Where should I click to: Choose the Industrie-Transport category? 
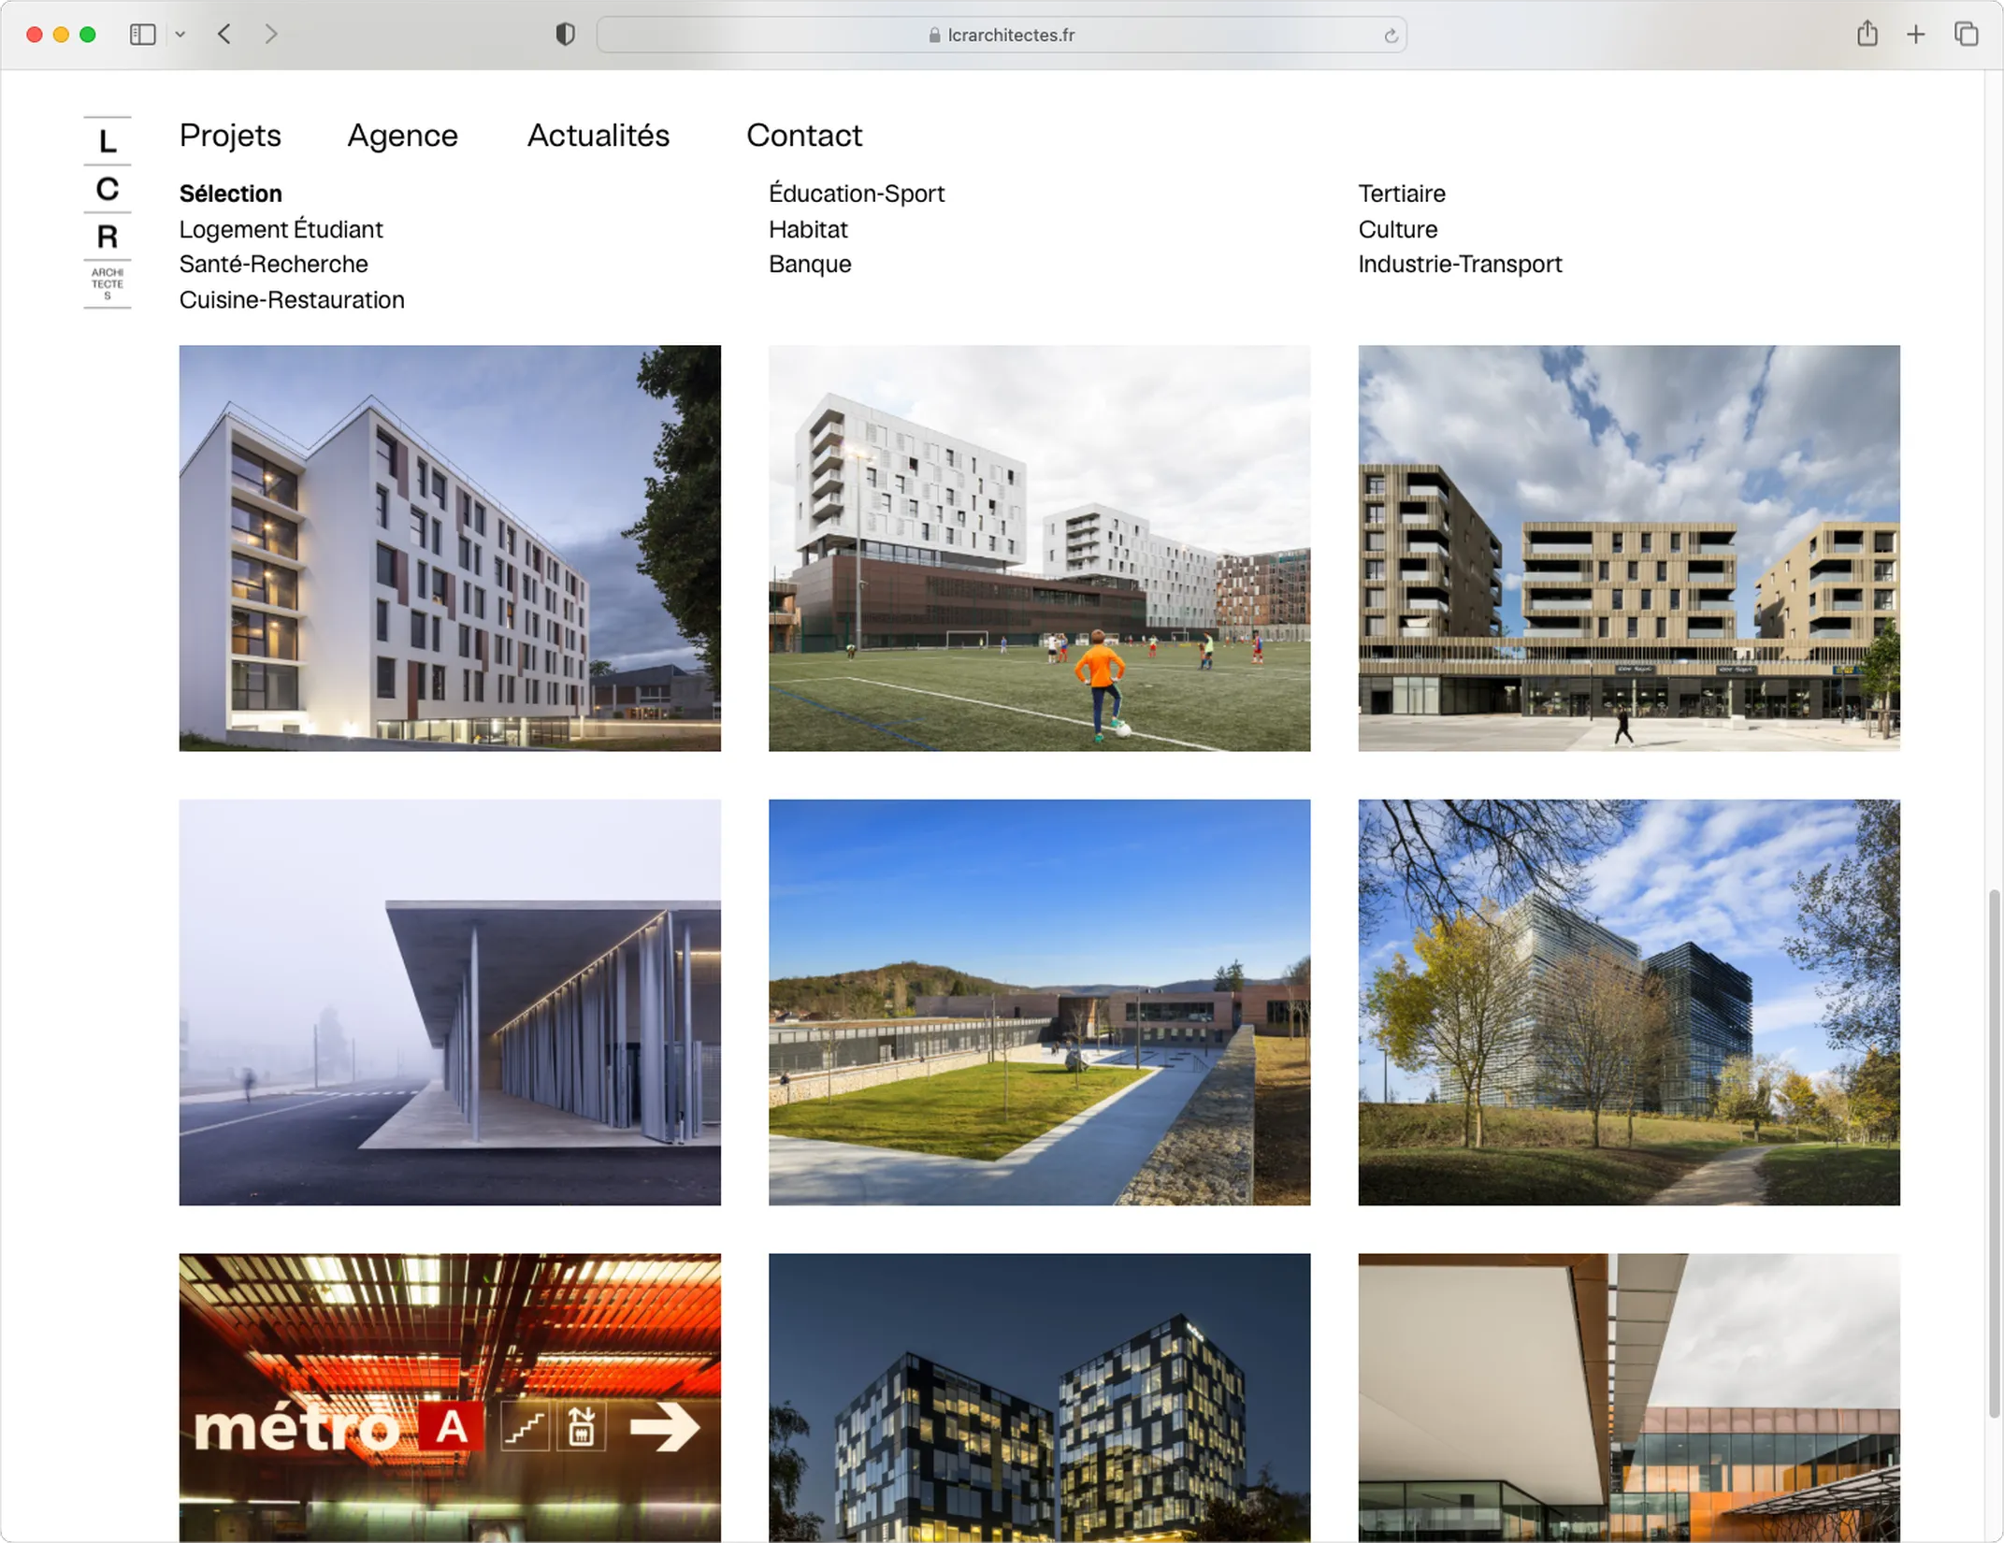(x=1459, y=265)
